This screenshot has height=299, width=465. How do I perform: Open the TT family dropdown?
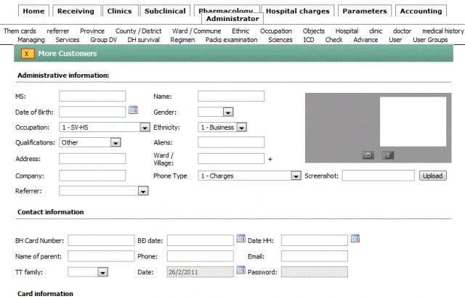(x=102, y=272)
